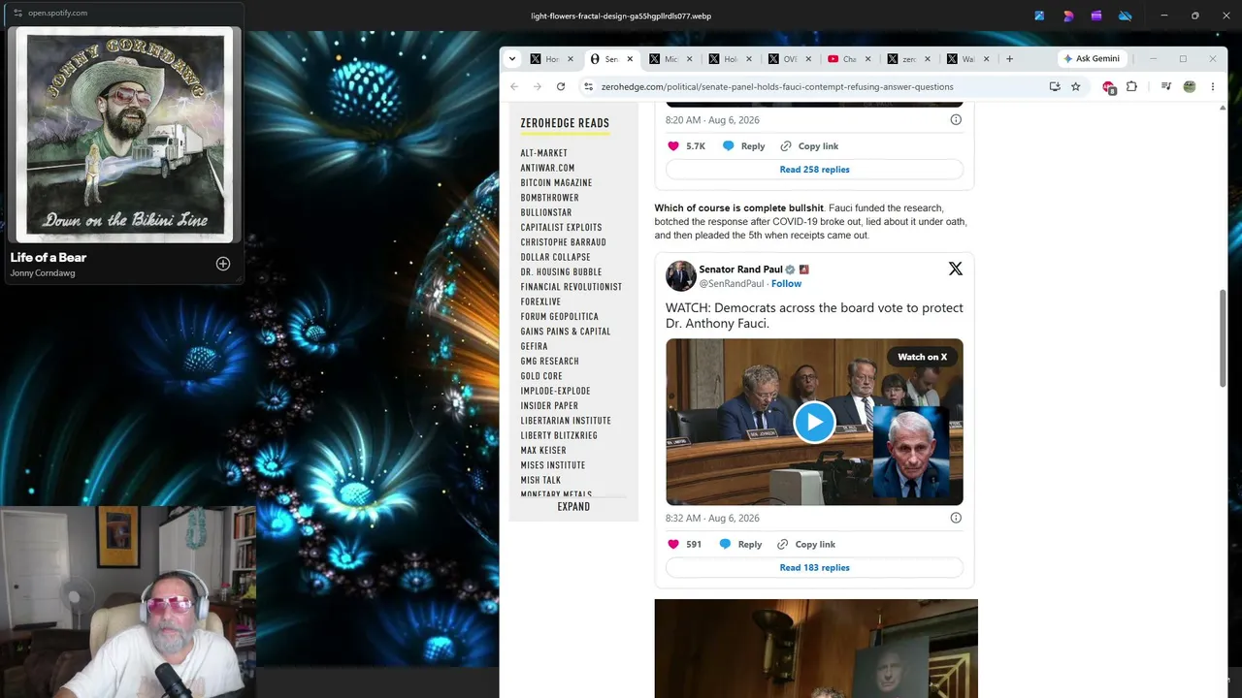The height and width of the screenshot is (698, 1242).
Task: Like the tweet with 5.7K likes
Action: (x=673, y=146)
